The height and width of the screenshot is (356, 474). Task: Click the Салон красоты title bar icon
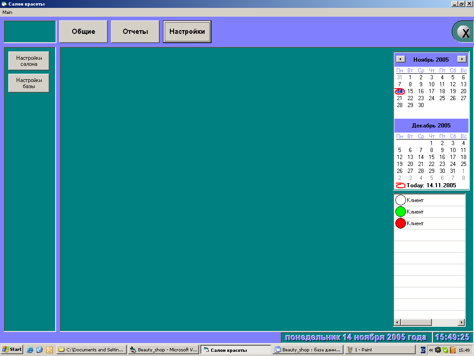(x=4, y=4)
